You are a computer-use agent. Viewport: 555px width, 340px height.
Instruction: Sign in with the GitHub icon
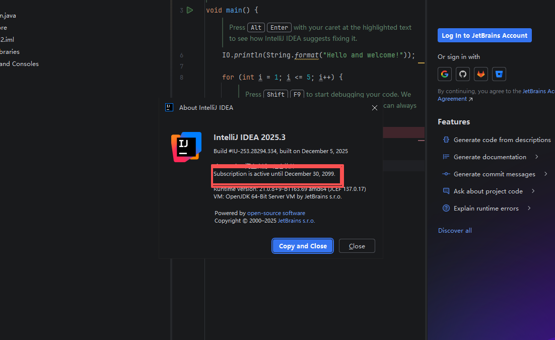coord(463,74)
